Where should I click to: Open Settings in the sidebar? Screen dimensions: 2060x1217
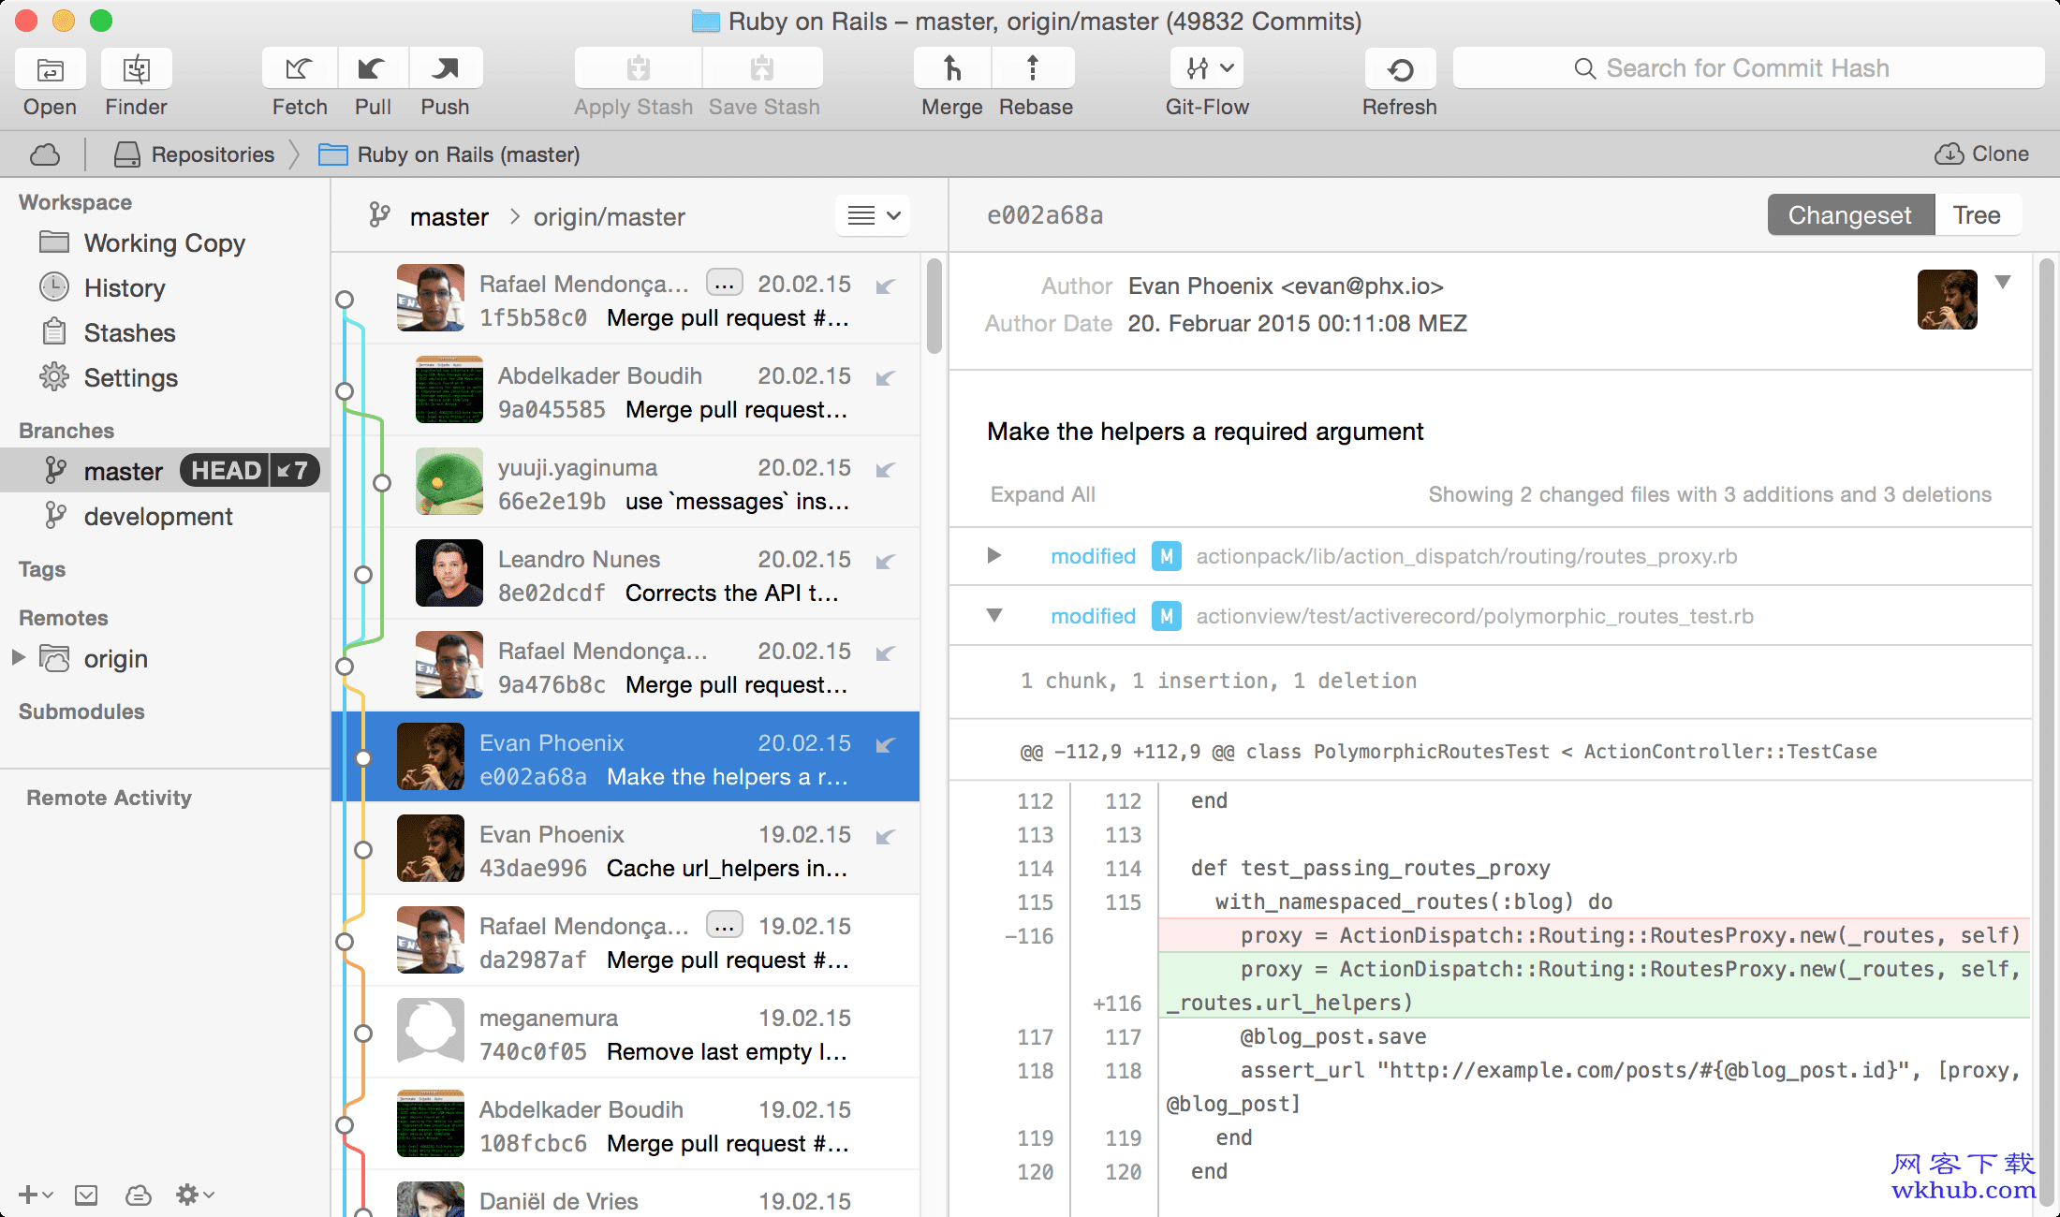pos(165,378)
